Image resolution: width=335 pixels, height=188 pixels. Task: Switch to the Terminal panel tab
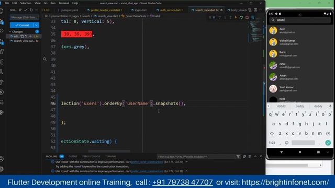point(110,157)
